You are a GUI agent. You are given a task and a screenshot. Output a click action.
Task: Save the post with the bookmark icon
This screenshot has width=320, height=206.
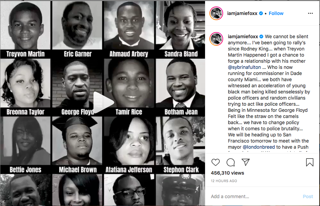click(x=309, y=162)
